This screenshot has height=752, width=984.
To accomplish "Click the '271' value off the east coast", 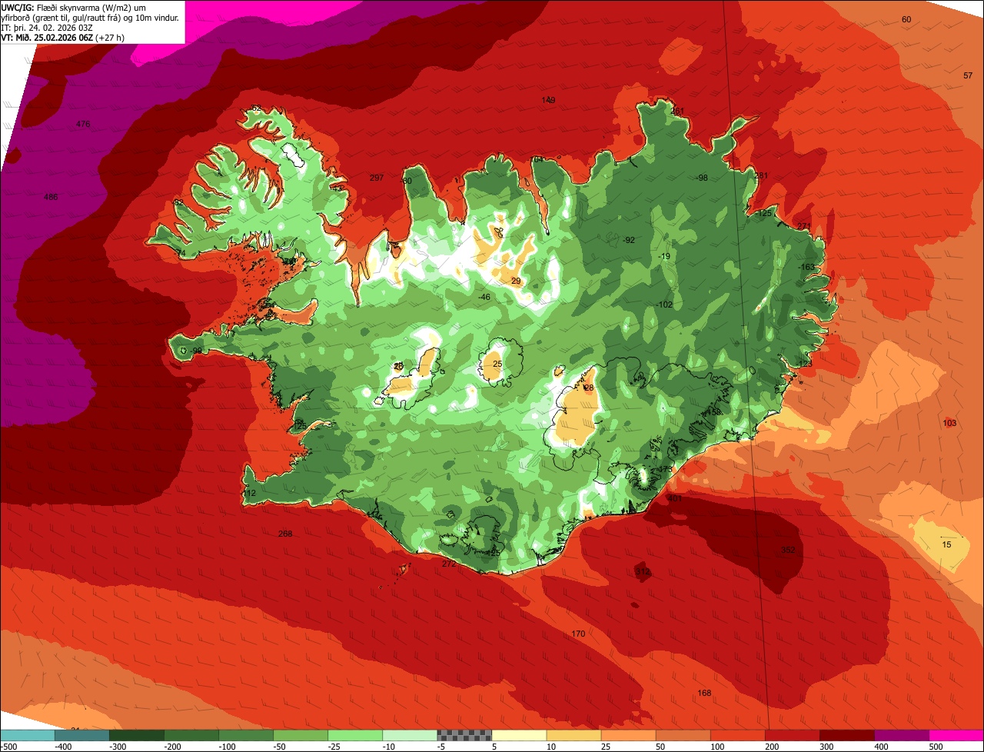I will [x=804, y=226].
